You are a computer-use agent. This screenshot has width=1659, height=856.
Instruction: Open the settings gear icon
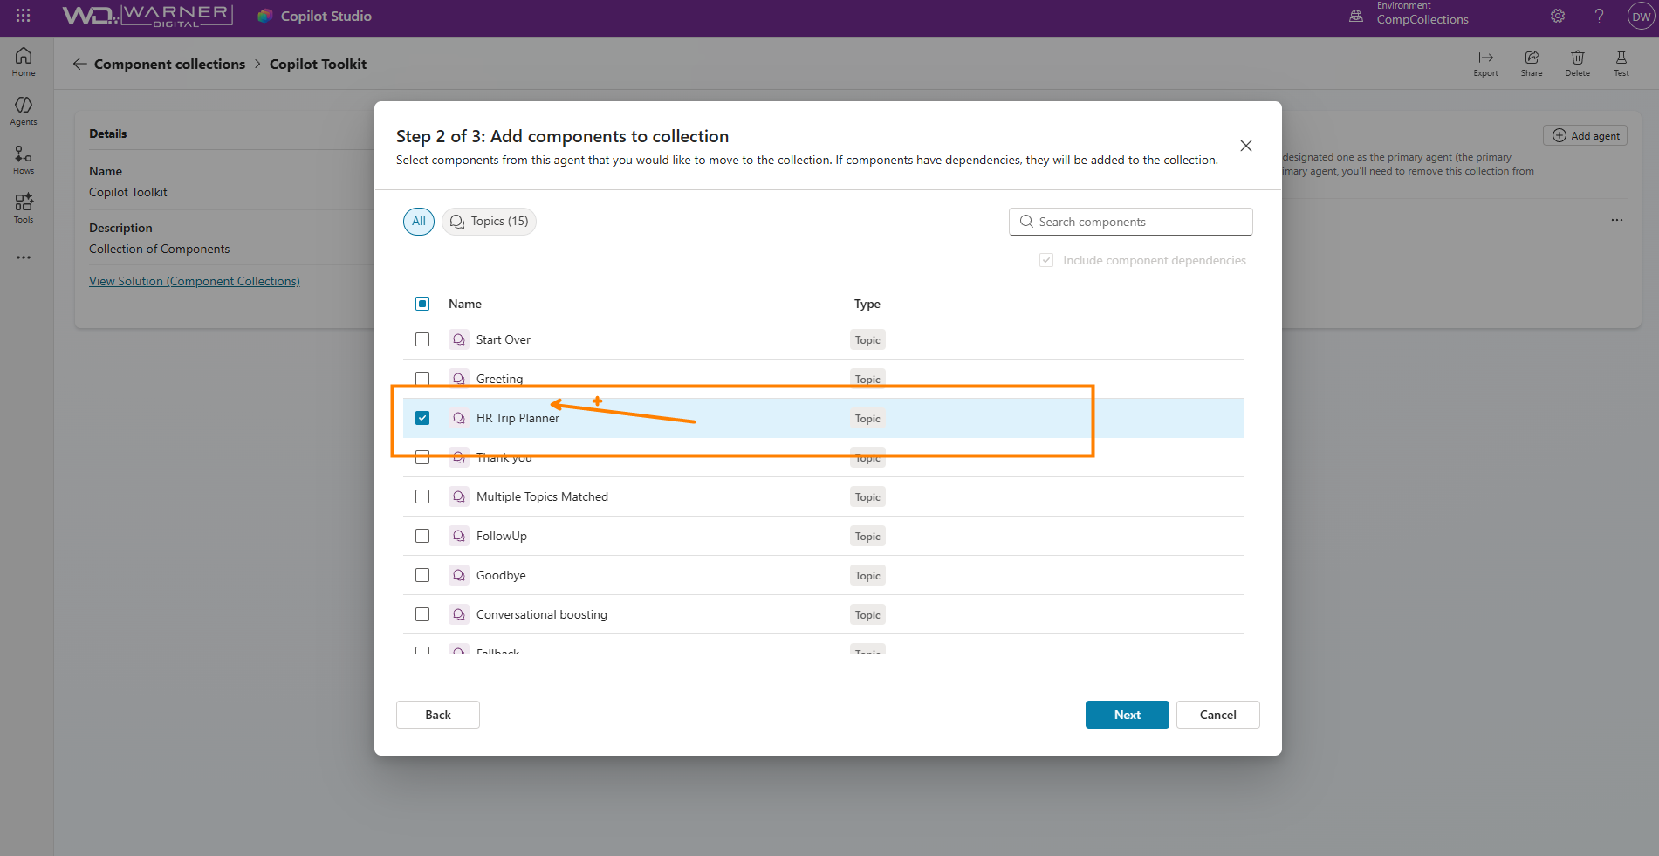pos(1558,16)
